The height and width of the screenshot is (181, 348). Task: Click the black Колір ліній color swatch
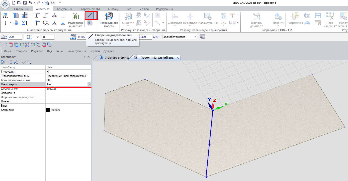(48, 110)
